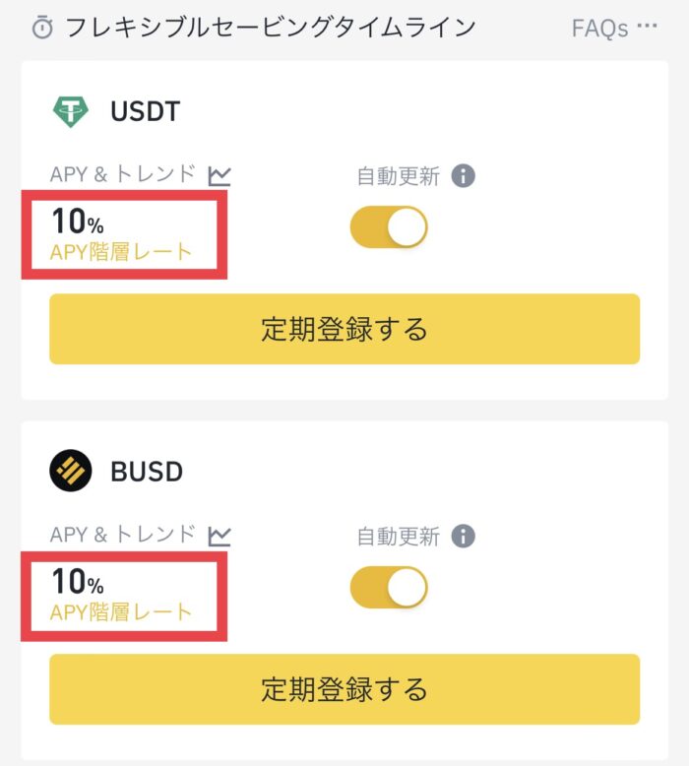Click the BUSD coin icon
This screenshot has height=766, width=689.
click(x=71, y=471)
